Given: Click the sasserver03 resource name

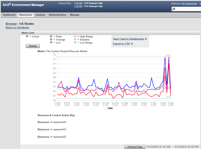Looking at the screenshot, I should (60, 129).
